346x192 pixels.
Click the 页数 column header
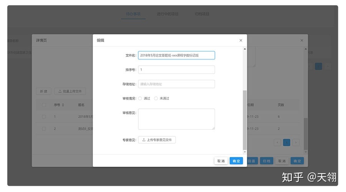coord(281,105)
